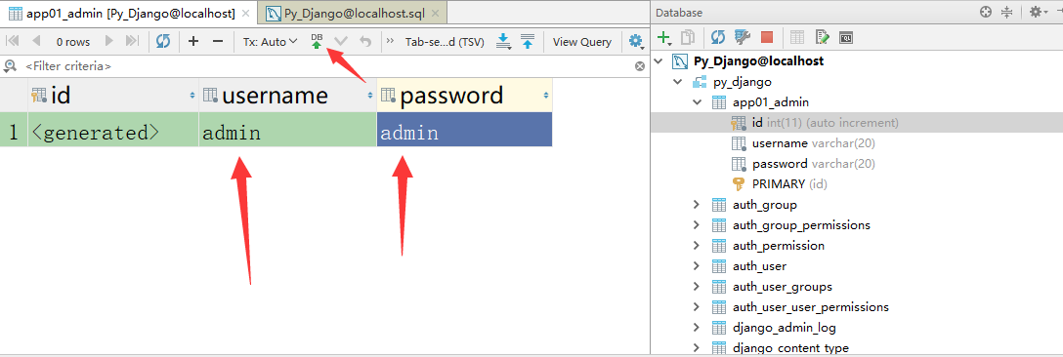Click the Database table editor icon

(x=797, y=37)
